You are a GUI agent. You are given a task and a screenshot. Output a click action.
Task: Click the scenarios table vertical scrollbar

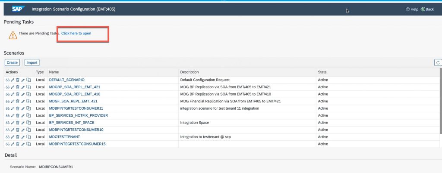(x=441, y=101)
